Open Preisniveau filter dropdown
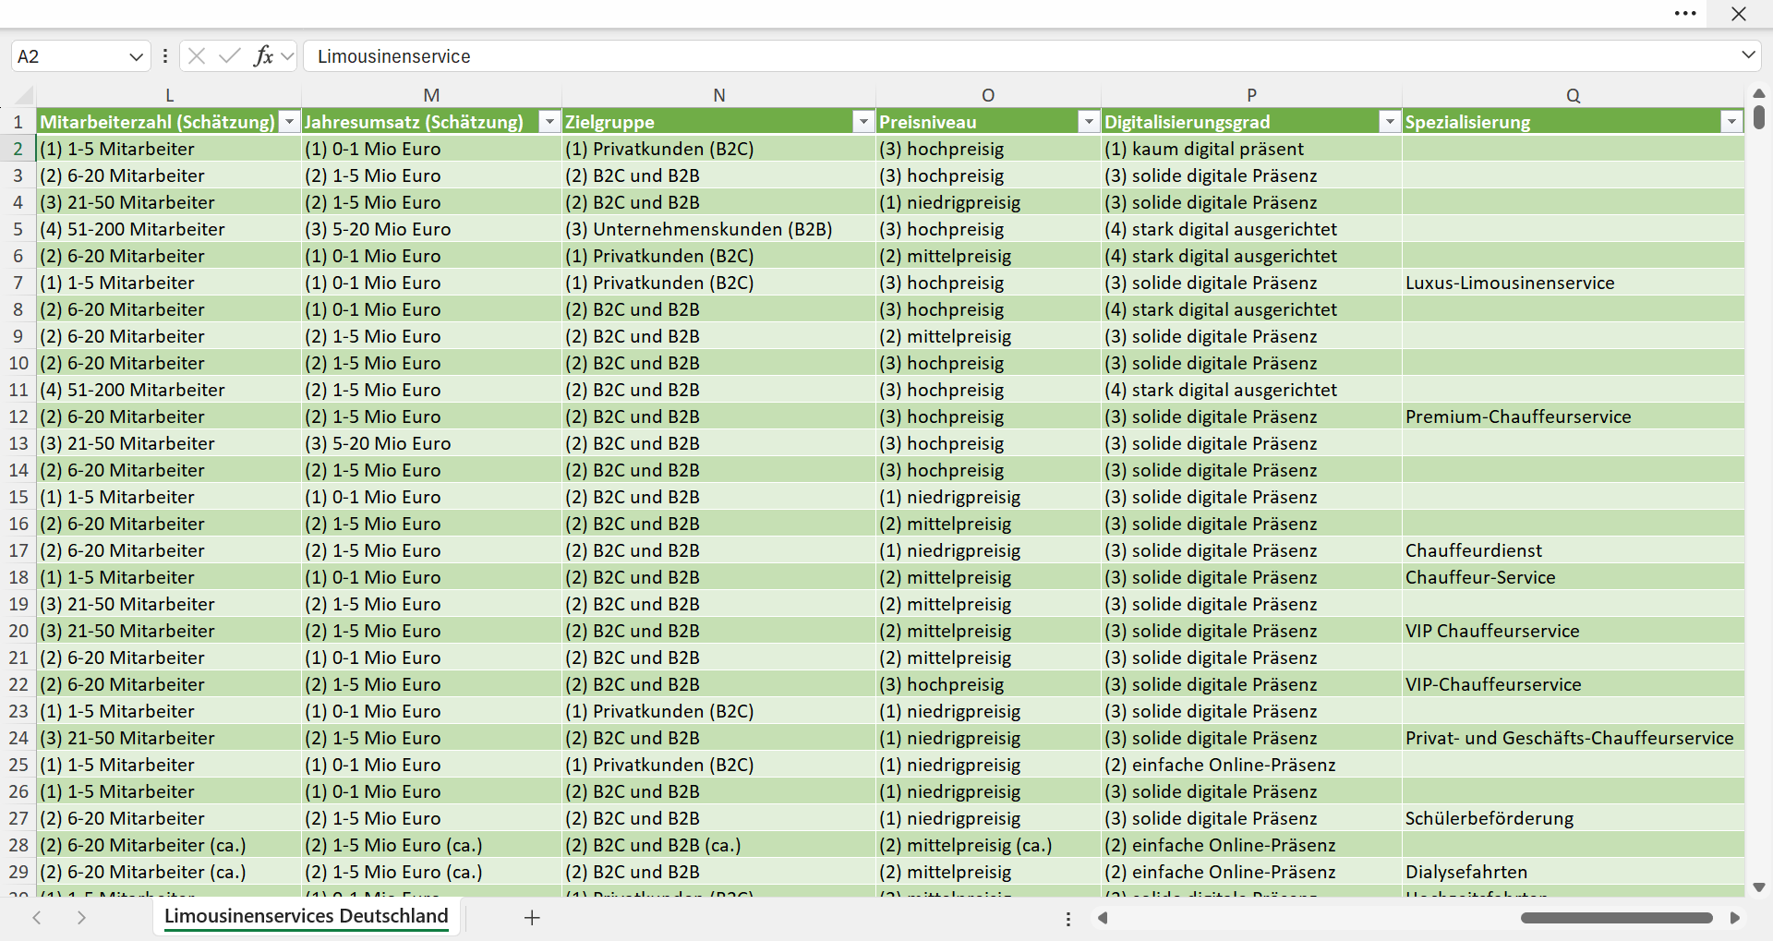1773x941 pixels. point(1089,122)
